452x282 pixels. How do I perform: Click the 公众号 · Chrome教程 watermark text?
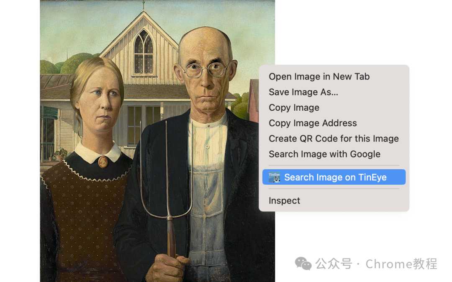376,264
